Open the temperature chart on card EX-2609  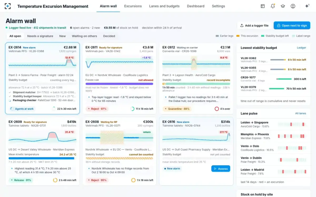(x=42, y=138)
